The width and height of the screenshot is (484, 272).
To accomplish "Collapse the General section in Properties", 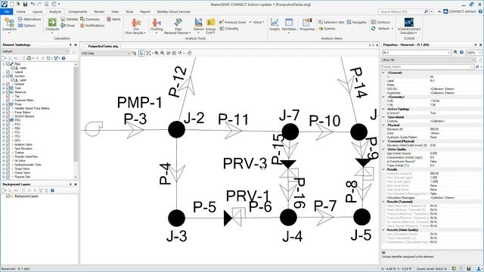I will (383, 73).
